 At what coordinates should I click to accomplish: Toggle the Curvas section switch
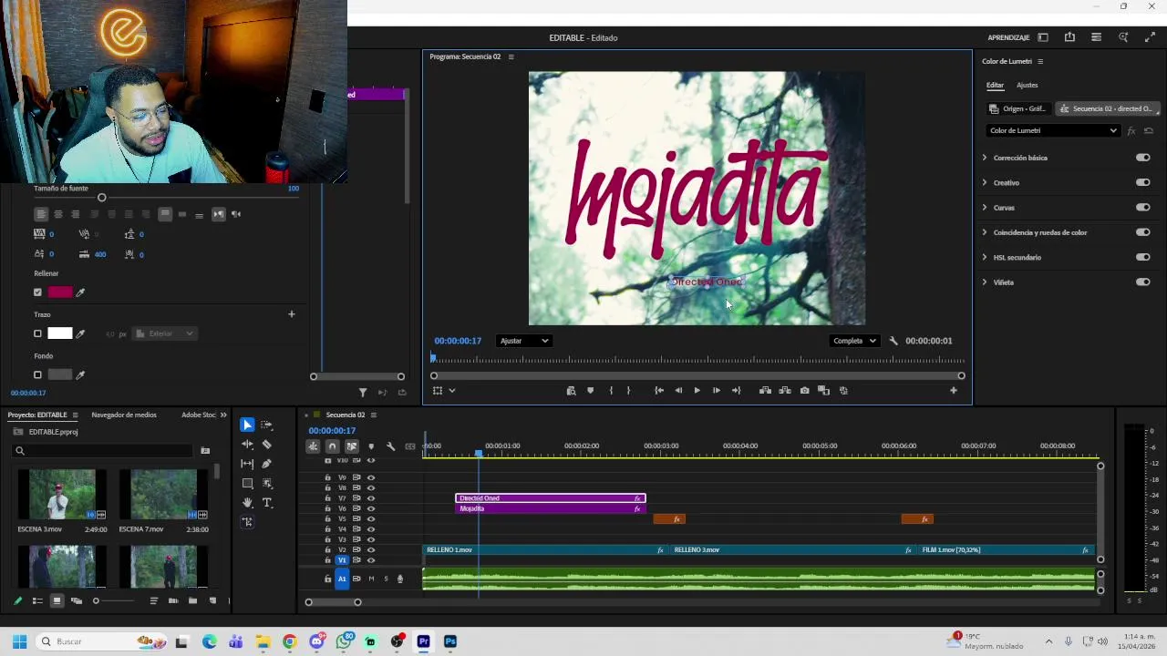[x=1143, y=208]
